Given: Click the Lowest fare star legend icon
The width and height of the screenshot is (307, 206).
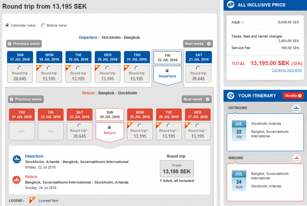Looking at the screenshot, I should [32, 200].
